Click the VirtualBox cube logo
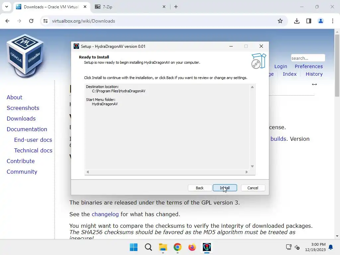 (25, 56)
